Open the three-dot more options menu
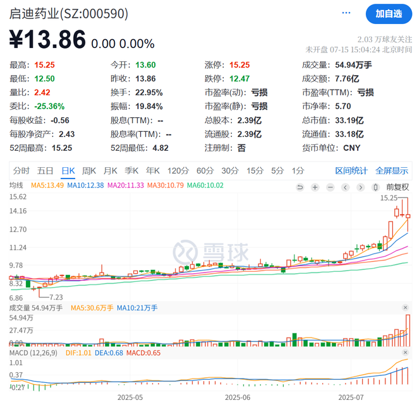This screenshot has width=417, height=405. coord(346,13)
